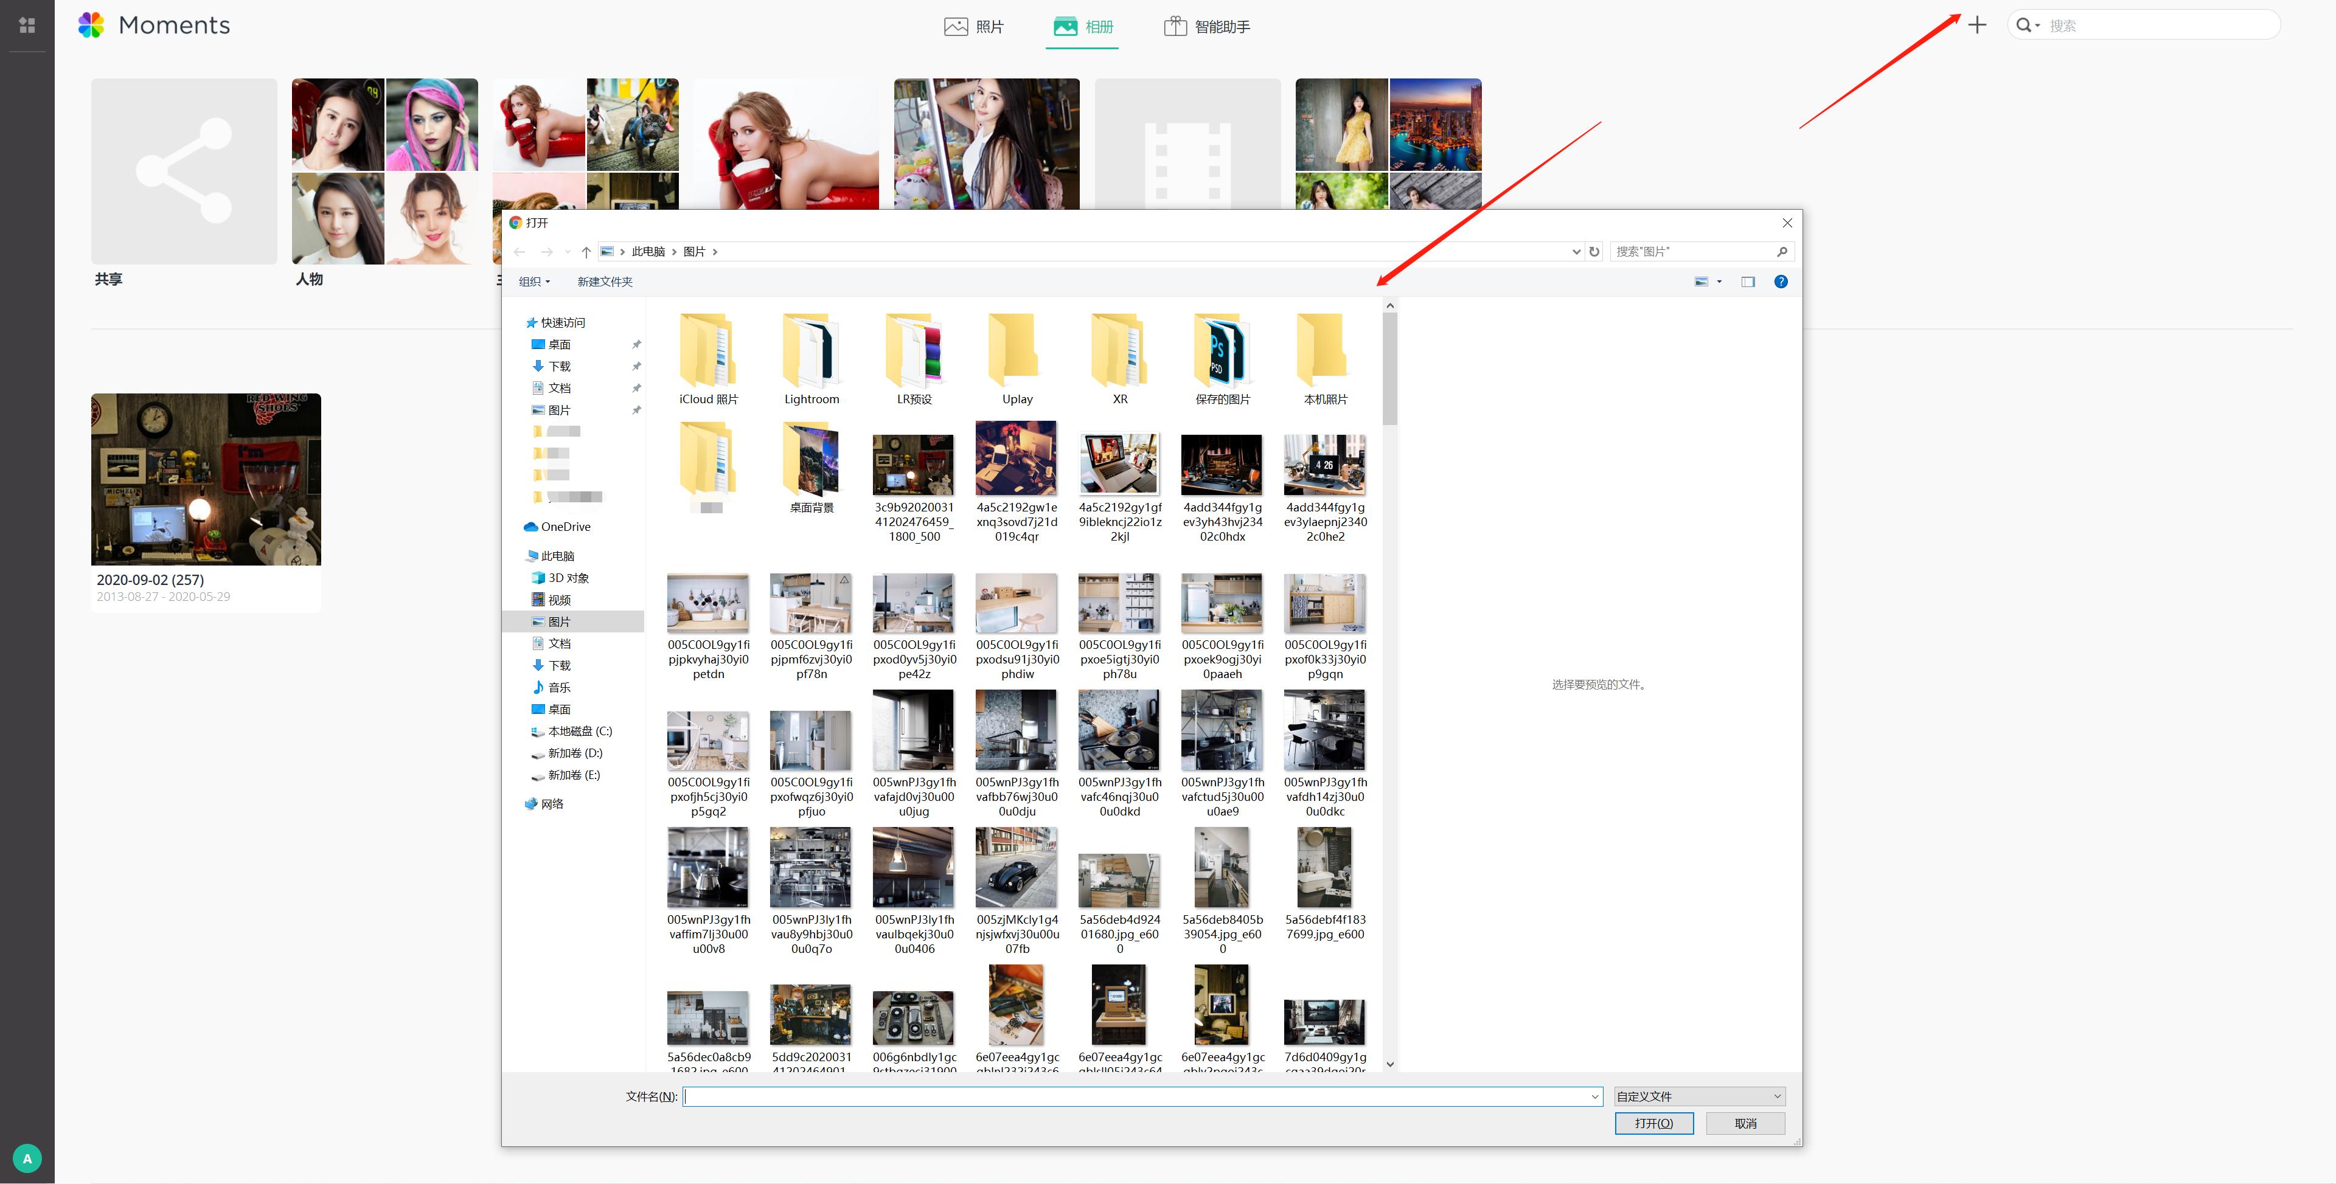The height and width of the screenshot is (1184, 2336).
Task: Click the 取消 cancel button
Action: point(1745,1123)
